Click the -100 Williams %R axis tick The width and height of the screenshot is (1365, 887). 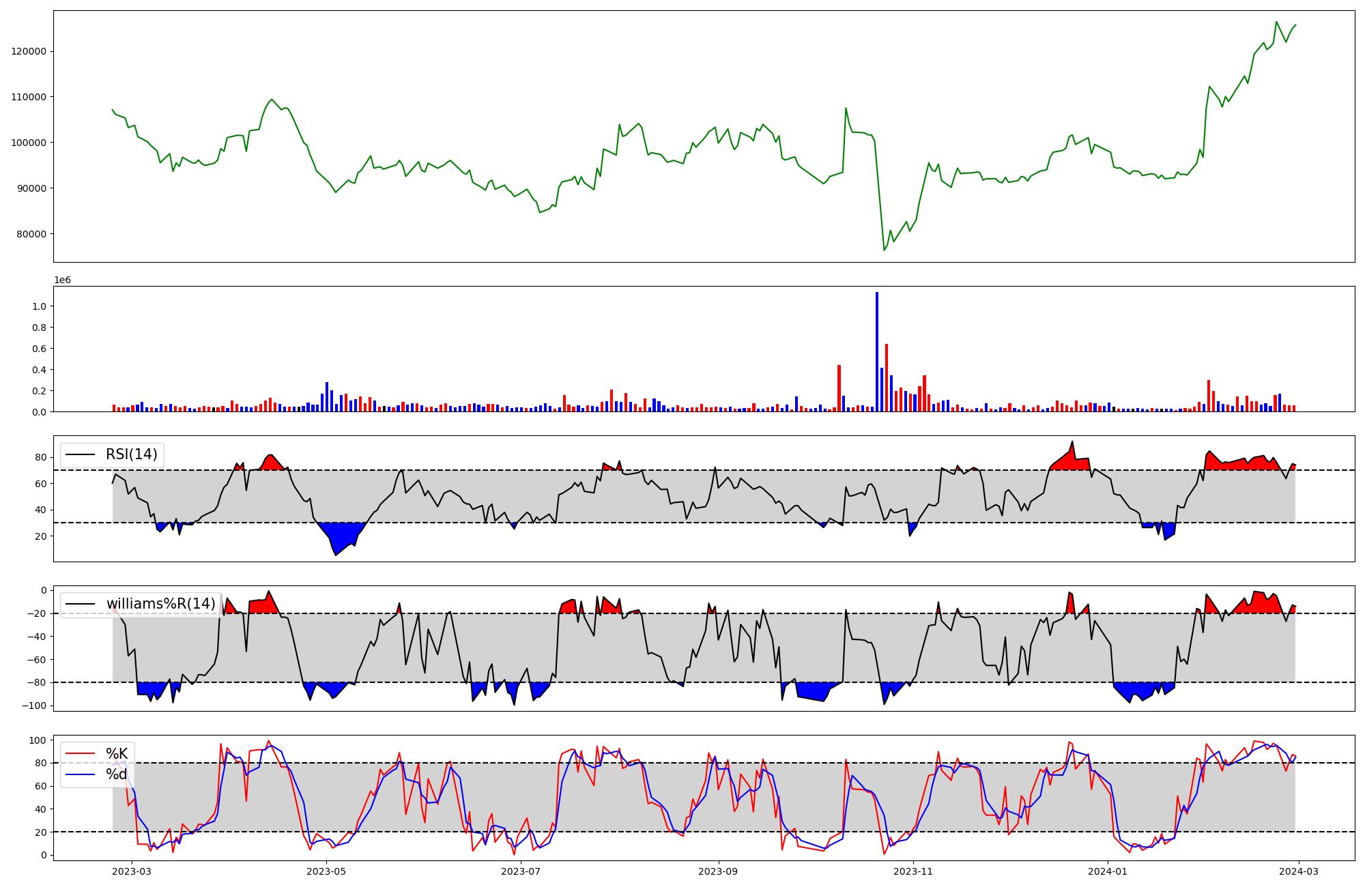(35, 706)
